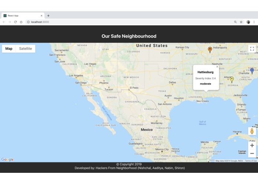This screenshot has height=184, width=258.
Task: Click the Orlando city label
Action: tap(242, 104)
